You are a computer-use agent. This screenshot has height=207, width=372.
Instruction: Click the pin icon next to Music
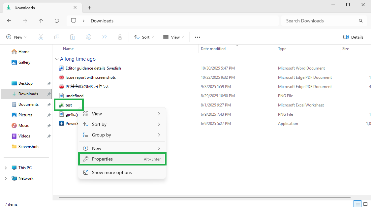(49, 126)
